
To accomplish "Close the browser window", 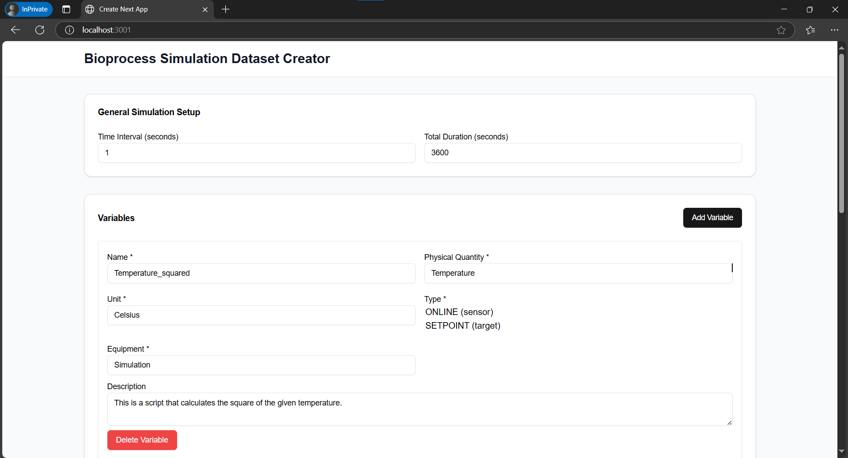I will 835,9.
